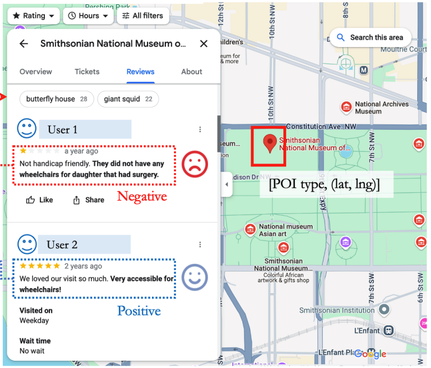
Task: Open User 1 review options menu
Action: coord(200,130)
